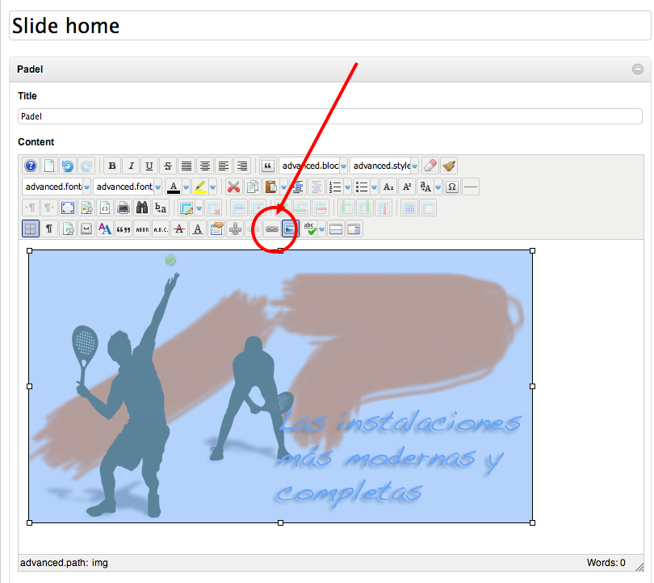
Task: Open the preview icon
Action: tap(86, 208)
